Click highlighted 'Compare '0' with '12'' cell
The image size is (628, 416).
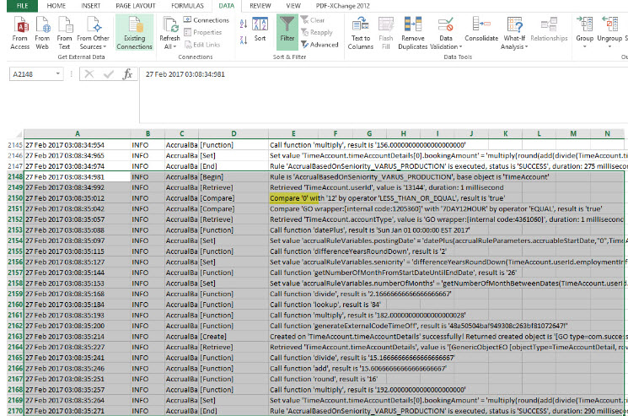[293, 198]
